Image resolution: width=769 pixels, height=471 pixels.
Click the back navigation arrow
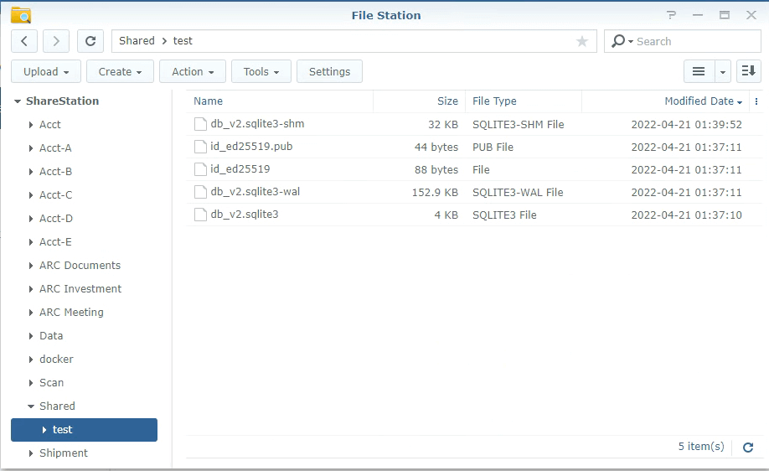[x=24, y=41]
